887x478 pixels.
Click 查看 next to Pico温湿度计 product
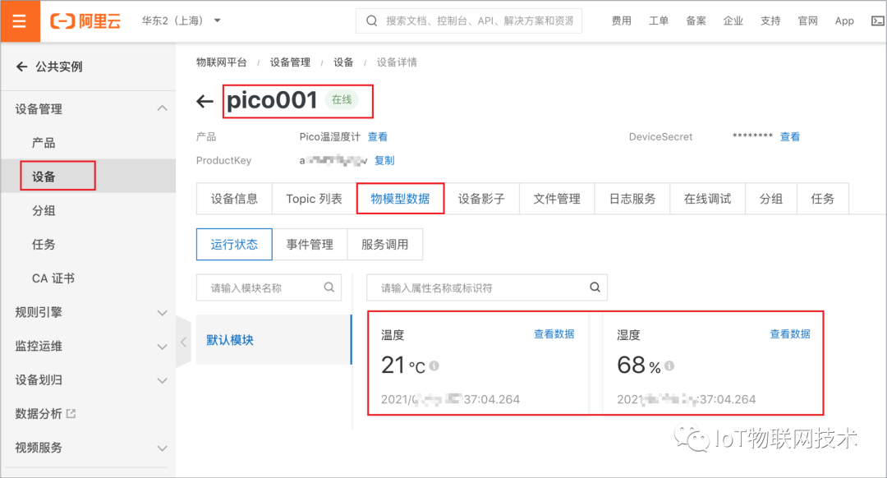(x=377, y=137)
